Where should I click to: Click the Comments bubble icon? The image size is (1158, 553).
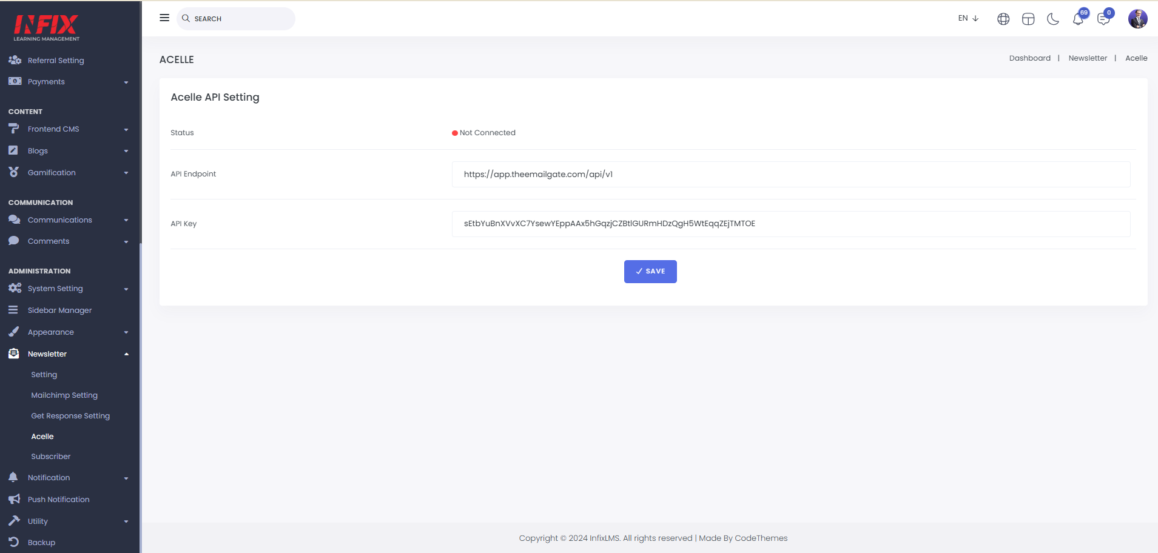[13, 241]
